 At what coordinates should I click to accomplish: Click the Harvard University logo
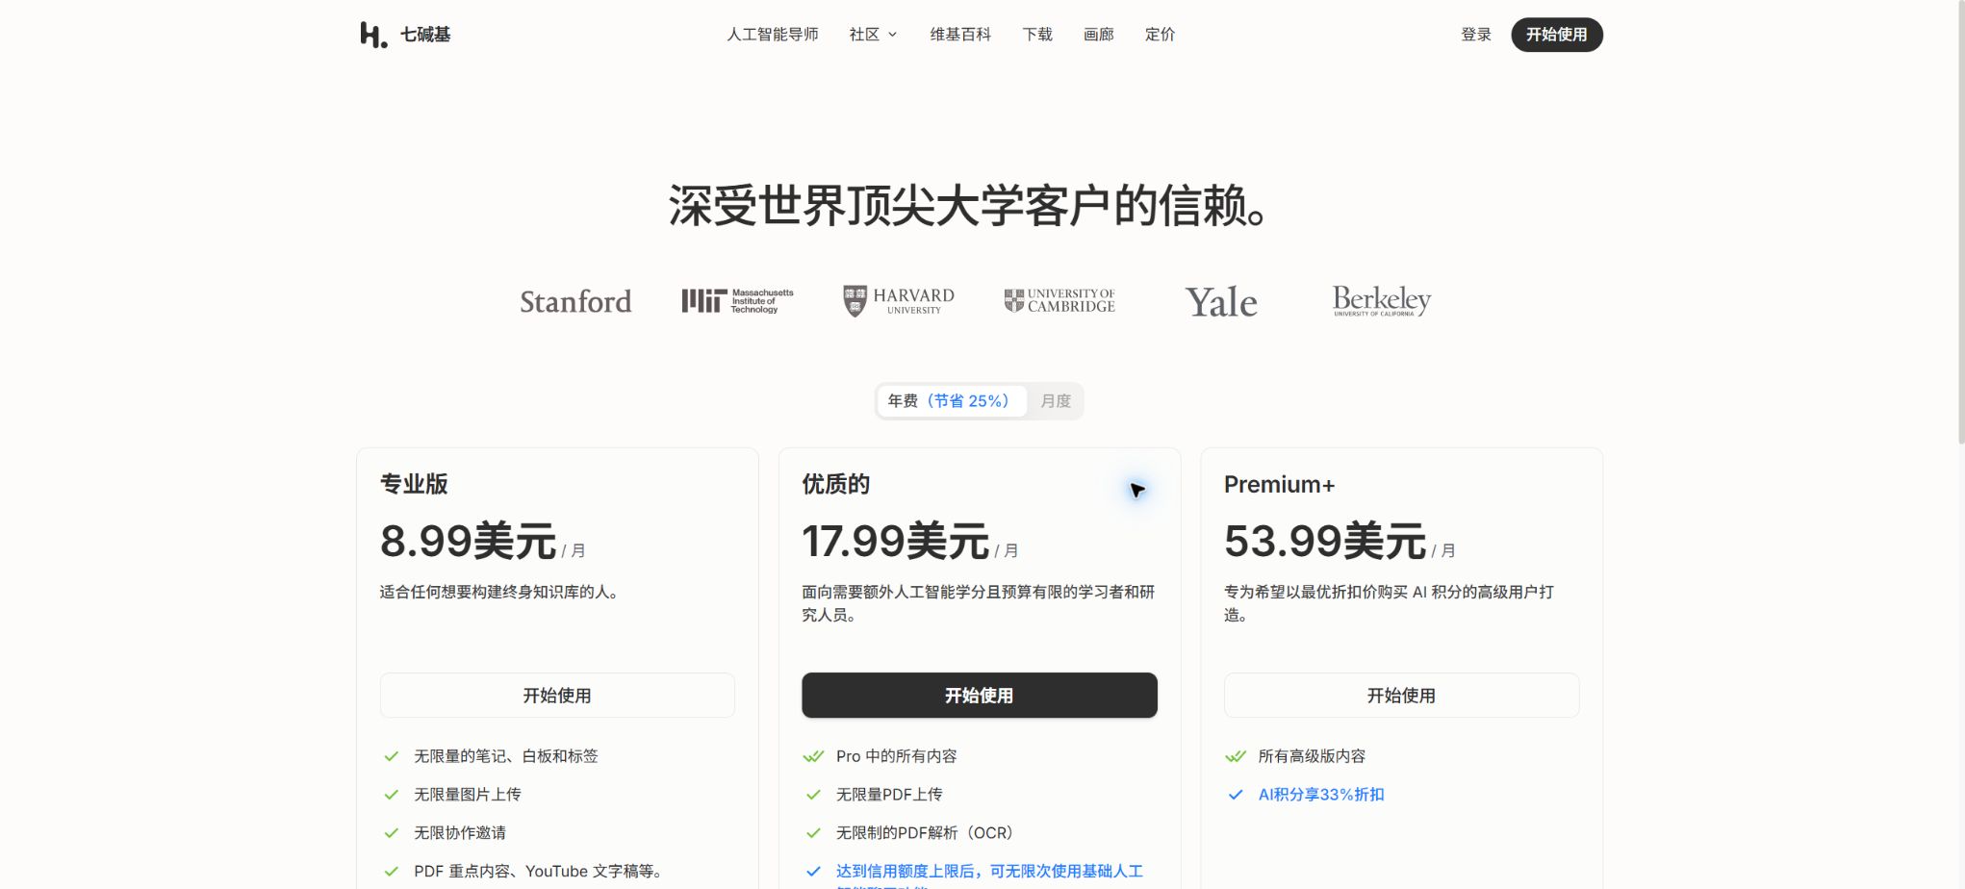(899, 301)
